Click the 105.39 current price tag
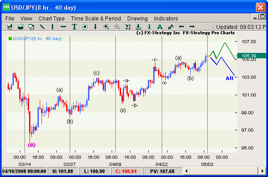The height and width of the screenshot is (177, 268). click(251, 56)
